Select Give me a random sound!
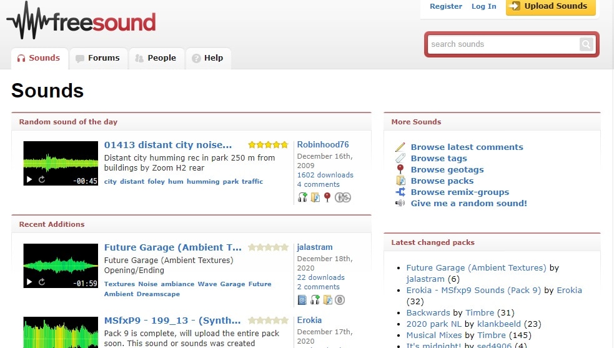The width and height of the screenshot is (614, 348). pos(468,203)
